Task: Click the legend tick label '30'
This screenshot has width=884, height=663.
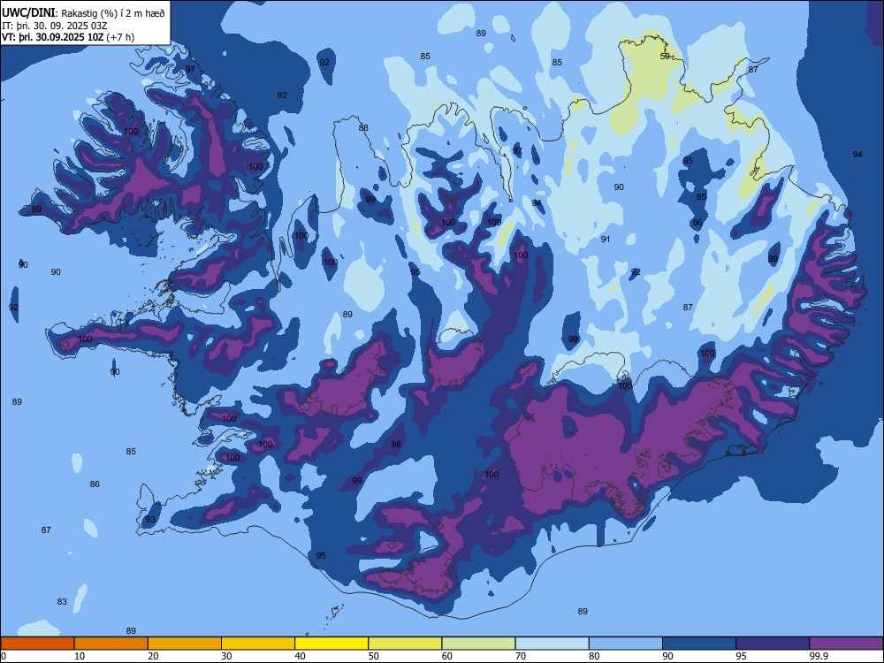Action: click(226, 656)
